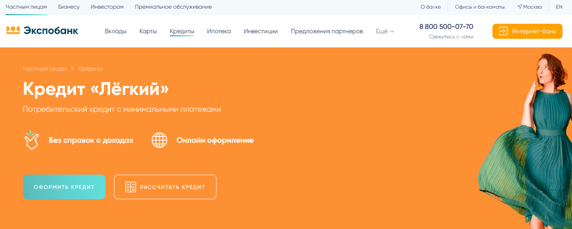572x229 pixels.
Task: Open the Ипотека menu item
Action: coord(219,31)
